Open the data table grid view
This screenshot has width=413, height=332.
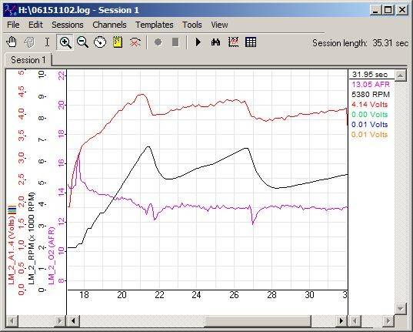point(251,42)
